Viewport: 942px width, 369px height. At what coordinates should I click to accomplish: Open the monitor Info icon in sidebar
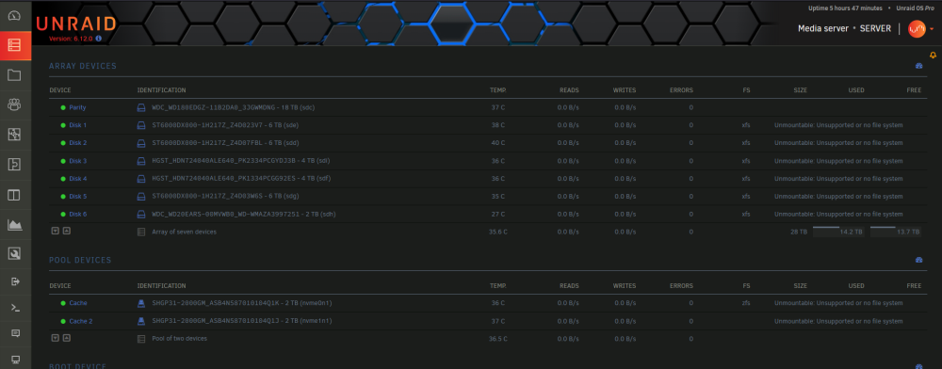click(x=15, y=360)
